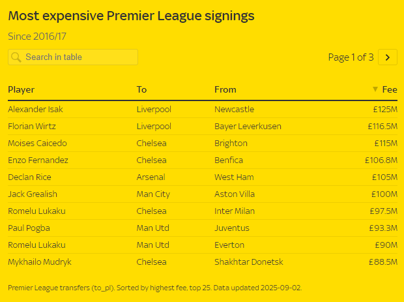
Task: Click the magnifying glass search icon
Action: pos(16,57)
